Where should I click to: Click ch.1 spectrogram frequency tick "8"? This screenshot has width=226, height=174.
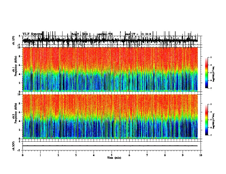pos(20,56)
